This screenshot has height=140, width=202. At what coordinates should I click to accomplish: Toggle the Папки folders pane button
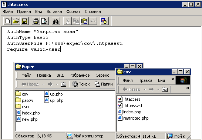tap(104, 84)
